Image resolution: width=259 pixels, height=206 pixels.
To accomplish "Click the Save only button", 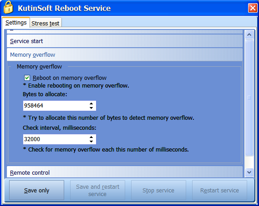I will (37, 190).
